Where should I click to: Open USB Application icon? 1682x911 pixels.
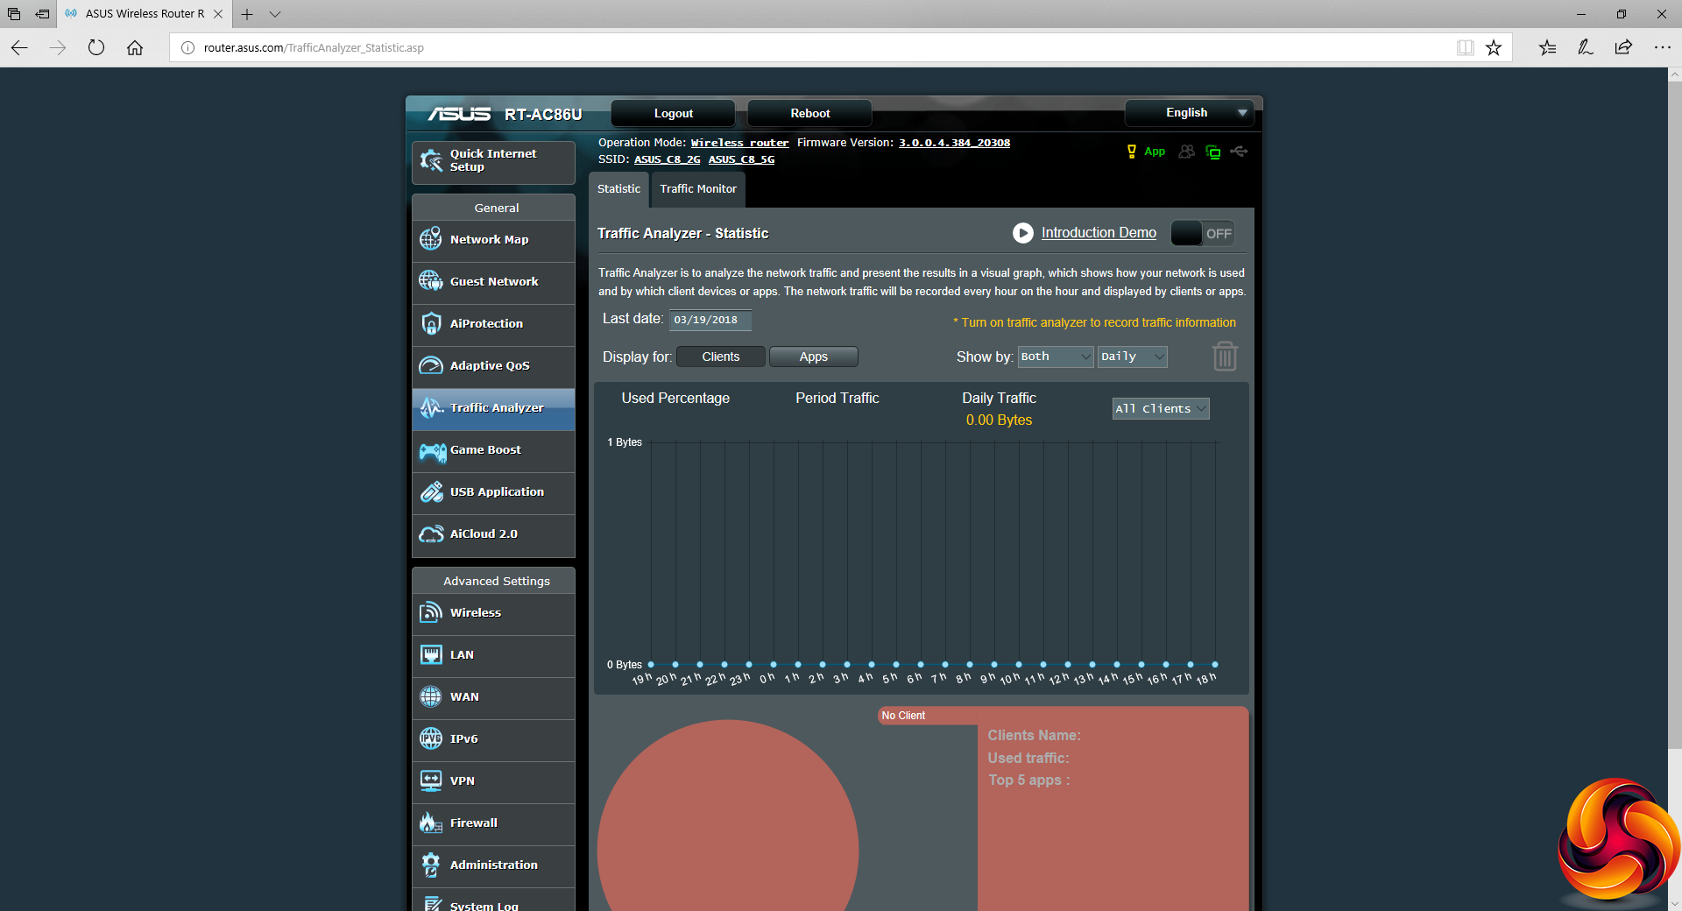[x=431, y=491]
